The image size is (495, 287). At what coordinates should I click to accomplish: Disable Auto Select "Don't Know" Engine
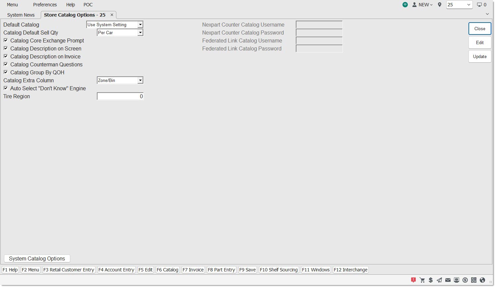(x=6, y=88)
